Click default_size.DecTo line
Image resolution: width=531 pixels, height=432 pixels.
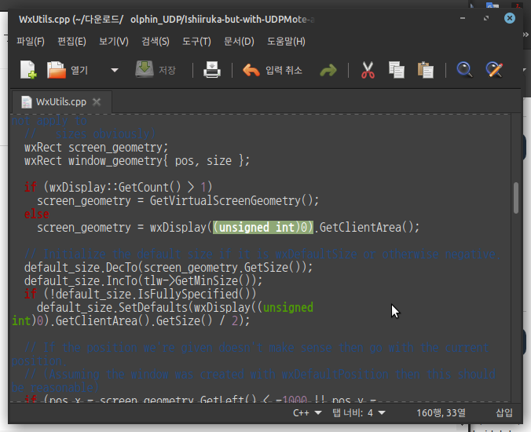(168, 267)
